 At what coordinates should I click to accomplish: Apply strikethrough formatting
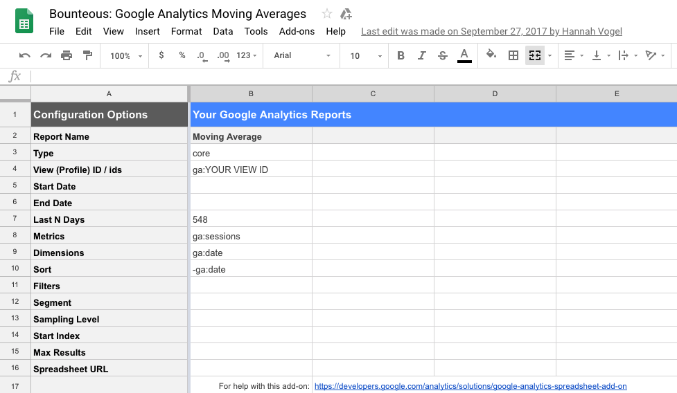pyautogui.click(x=443, y=55)
